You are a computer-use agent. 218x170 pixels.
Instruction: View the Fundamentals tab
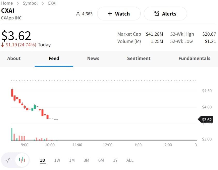pos(194,58)
